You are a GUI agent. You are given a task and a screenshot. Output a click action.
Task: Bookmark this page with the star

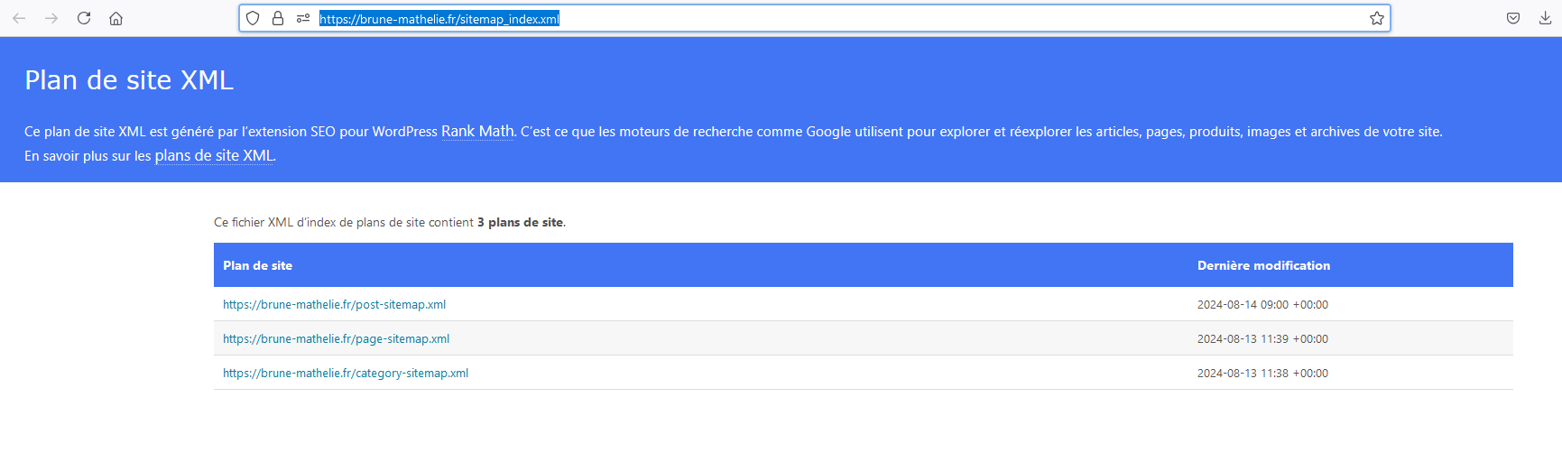click(1376, 18)
